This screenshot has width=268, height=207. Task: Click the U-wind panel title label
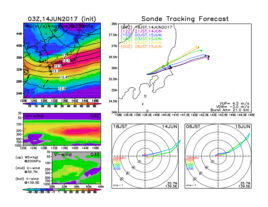point(35,116)
